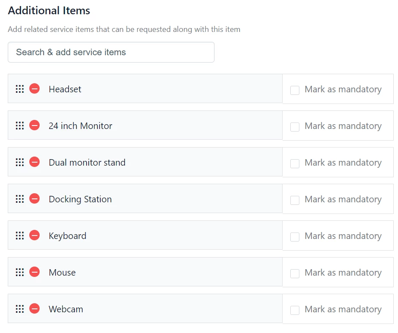Click the drag handle for Docking Station
Image resolution: width=398 pixels, height=333 pixels.
tap(20, 199)
